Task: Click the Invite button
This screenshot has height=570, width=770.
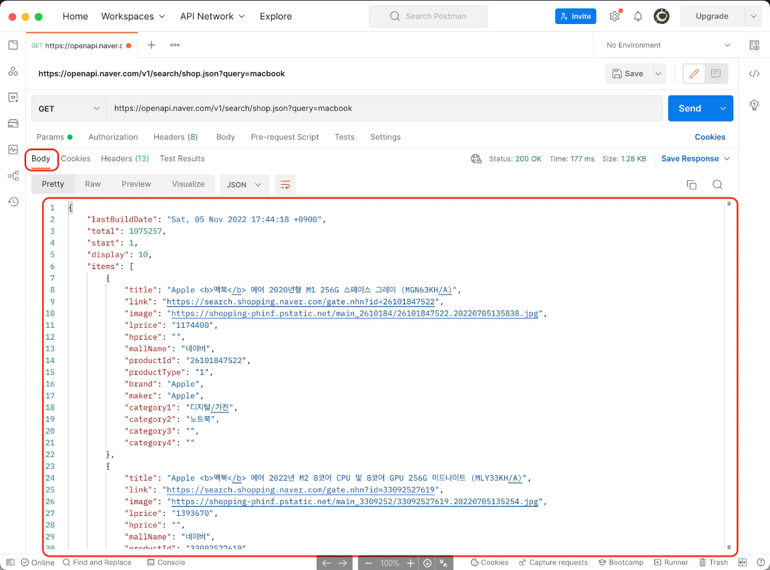Action: 576,16
